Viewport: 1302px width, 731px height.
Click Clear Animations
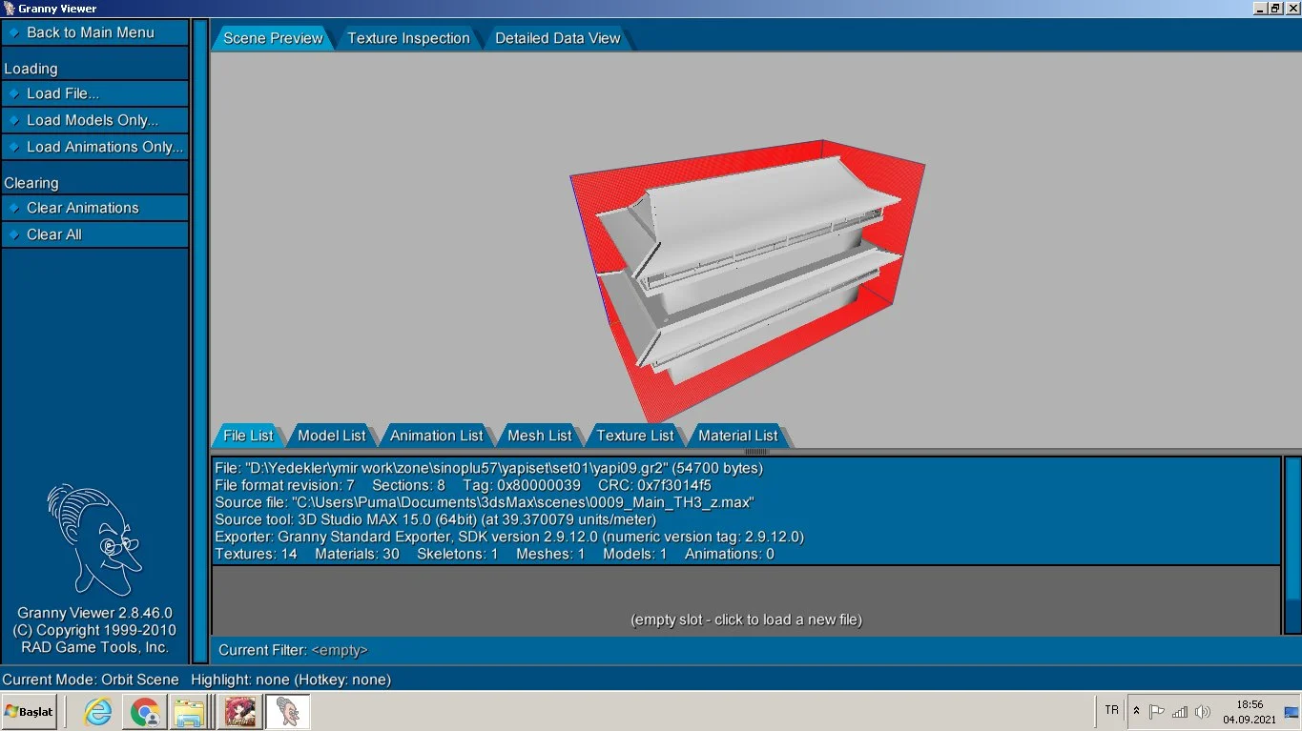(94, 208)
